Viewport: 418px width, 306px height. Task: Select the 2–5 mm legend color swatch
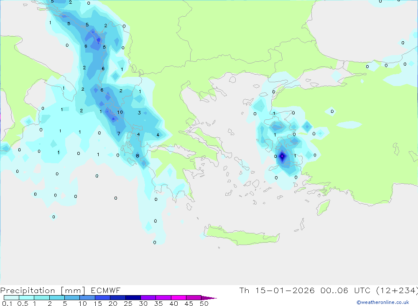pos(57,298)
